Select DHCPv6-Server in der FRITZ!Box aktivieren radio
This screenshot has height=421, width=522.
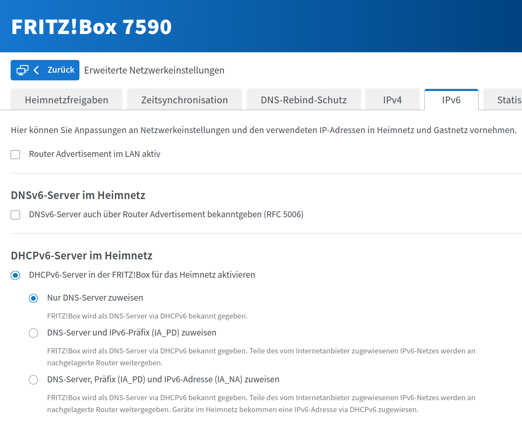[x=15, y=275]
